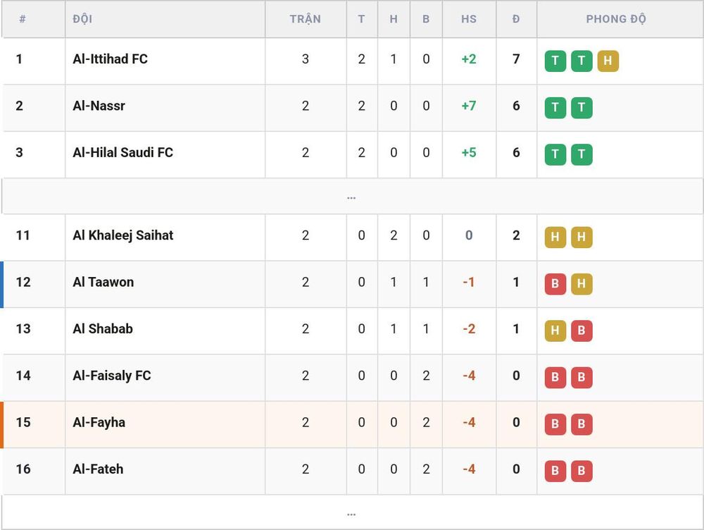Click the red B badge in Al Shabab row
Screen dimensions: 704x530
pyautogui.click(x=582, y=331)
